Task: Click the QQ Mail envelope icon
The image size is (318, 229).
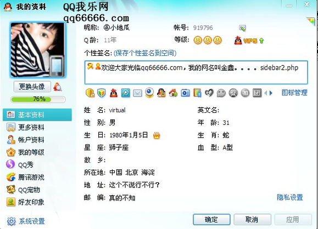Action: (137, 93)
